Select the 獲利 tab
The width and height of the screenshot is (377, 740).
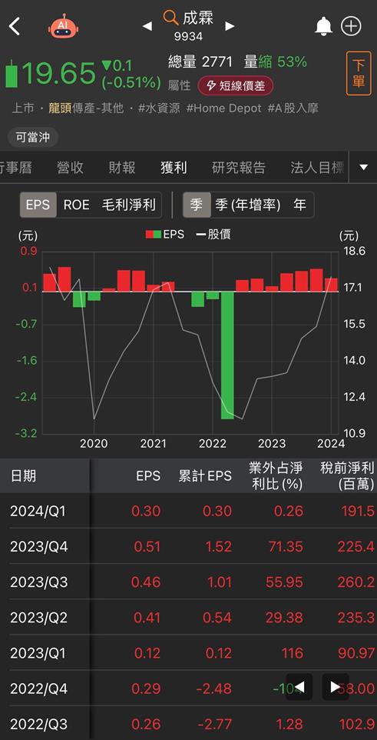(x=174, y=168)
